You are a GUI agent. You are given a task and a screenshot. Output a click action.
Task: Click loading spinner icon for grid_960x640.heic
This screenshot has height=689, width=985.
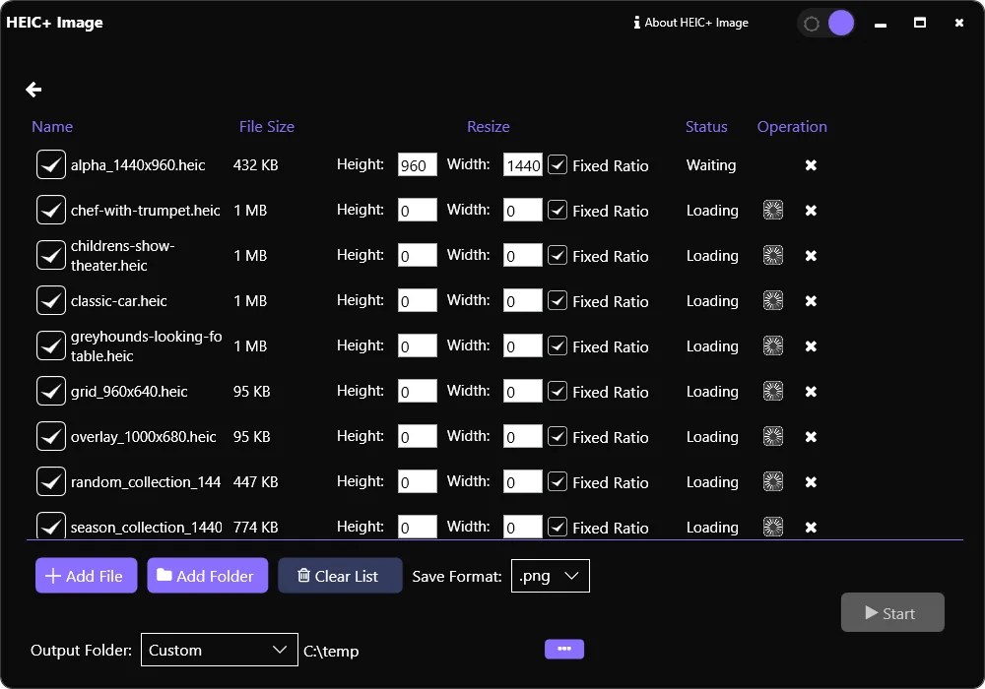(x=772, y=391)
